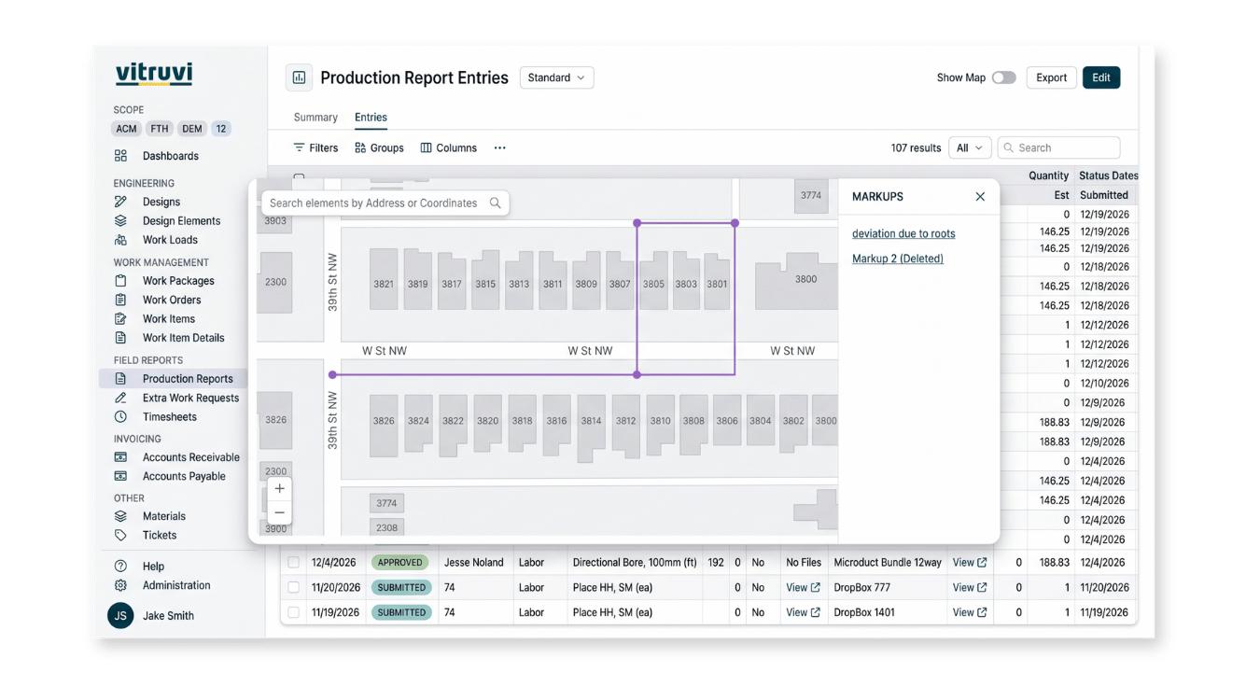The image size is (1260, 700).
Task: Click the address or coordinates search field
Action: tap(385, 203)
